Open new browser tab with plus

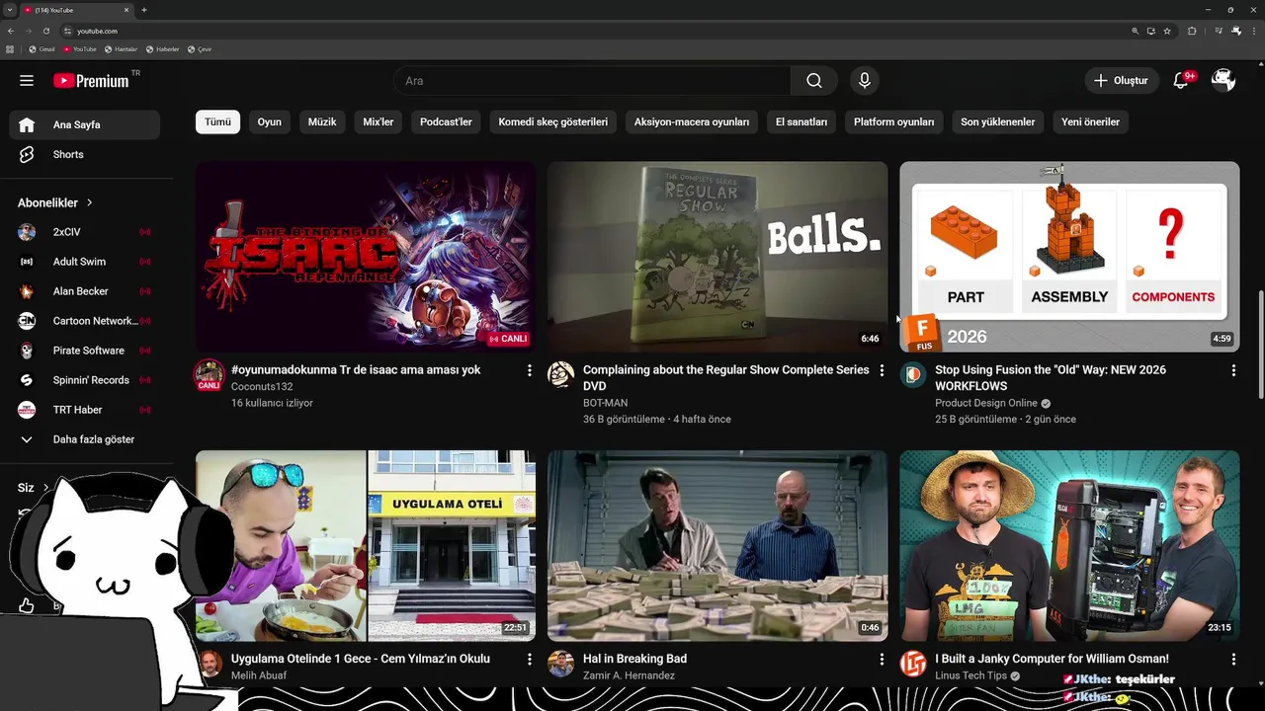click(144, 10)
